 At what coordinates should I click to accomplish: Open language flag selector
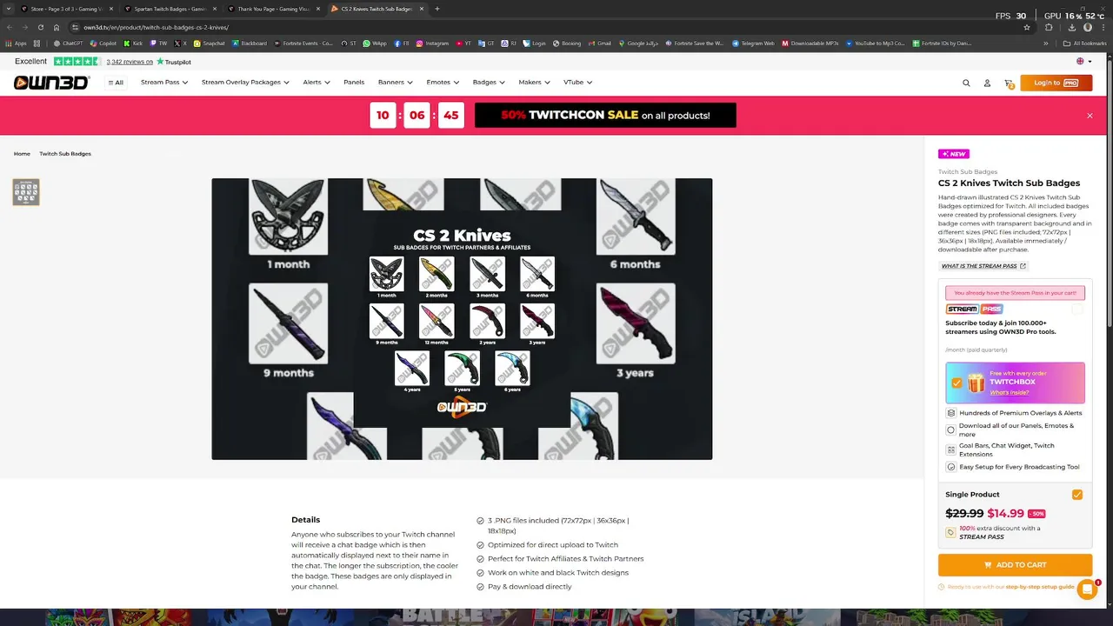(1083, 62)
